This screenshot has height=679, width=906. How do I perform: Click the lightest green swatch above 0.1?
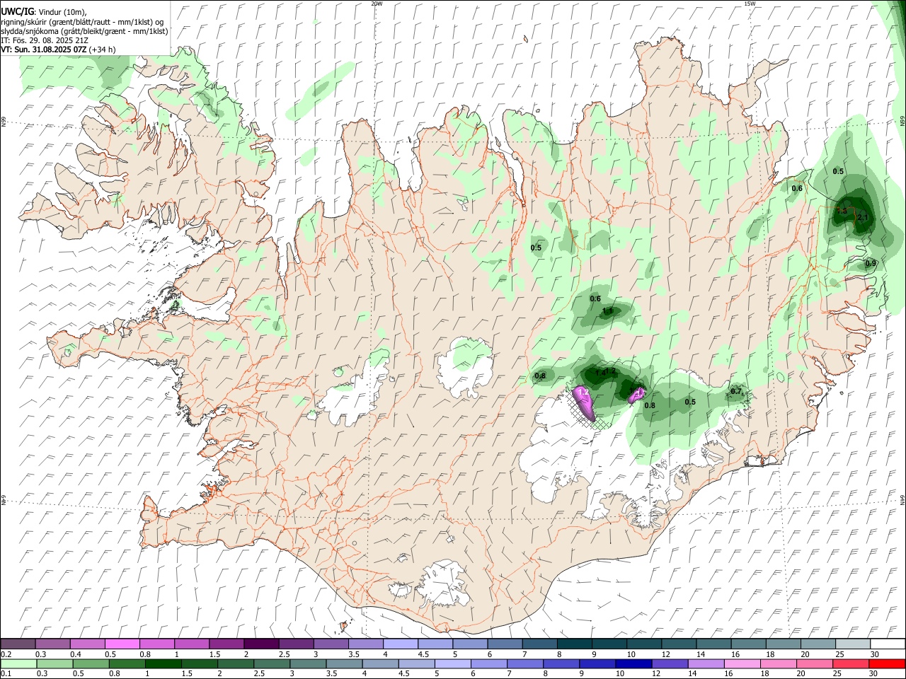point(18,663)
